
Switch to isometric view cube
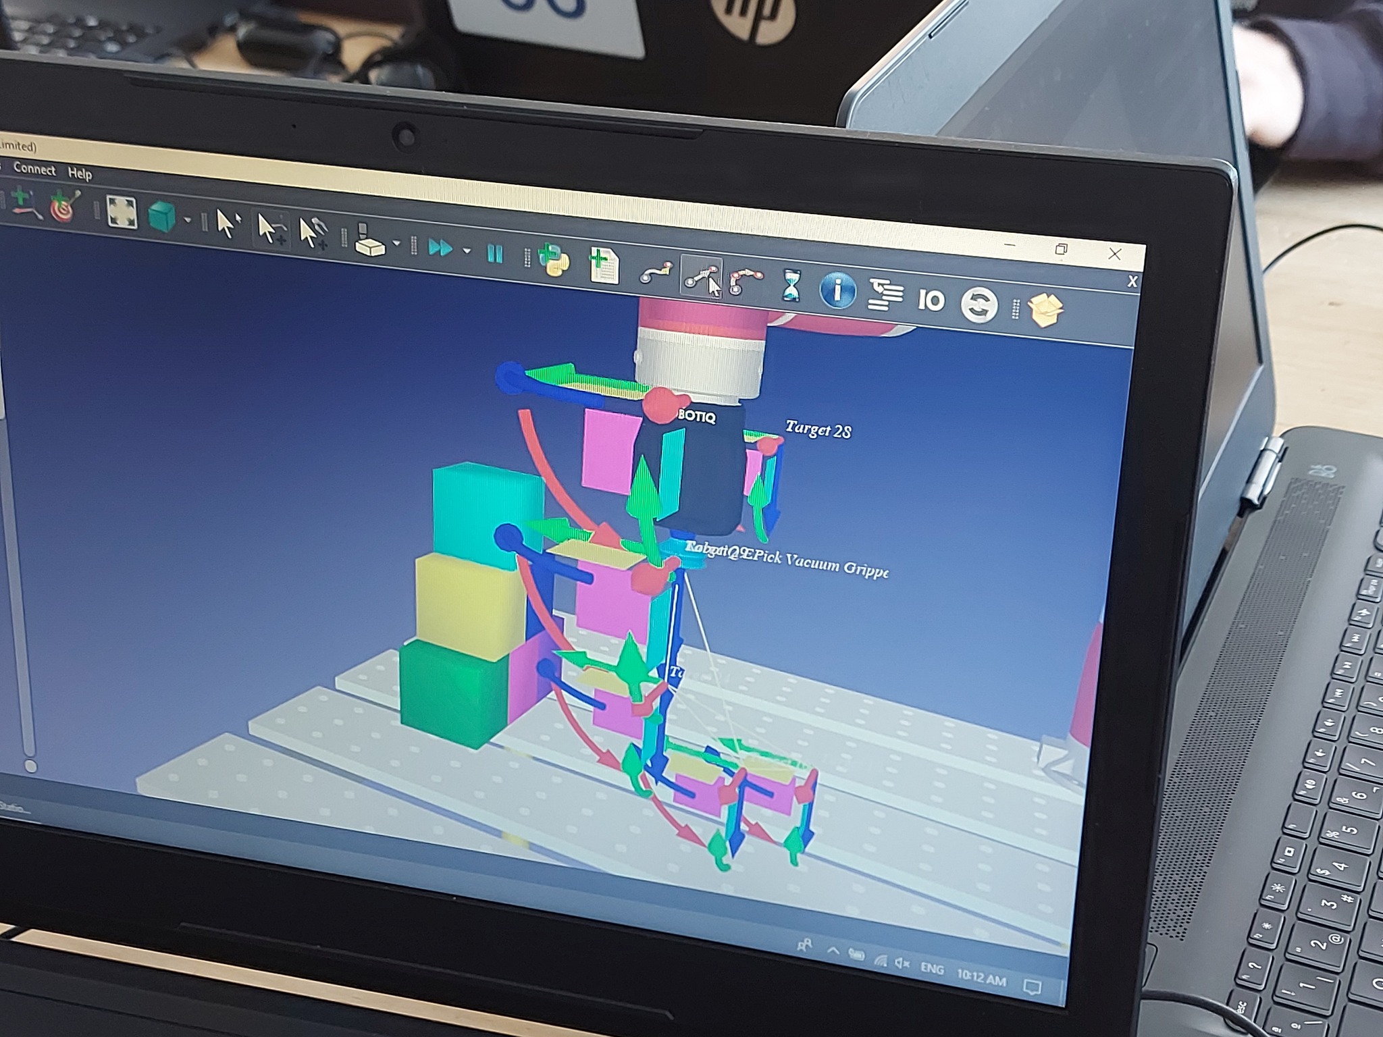tap(161, 217)
